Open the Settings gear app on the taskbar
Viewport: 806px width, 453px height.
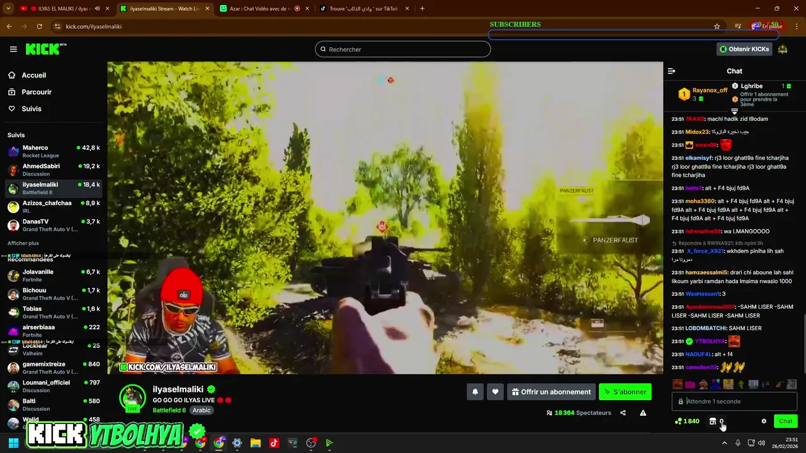(x=237, y=443)
